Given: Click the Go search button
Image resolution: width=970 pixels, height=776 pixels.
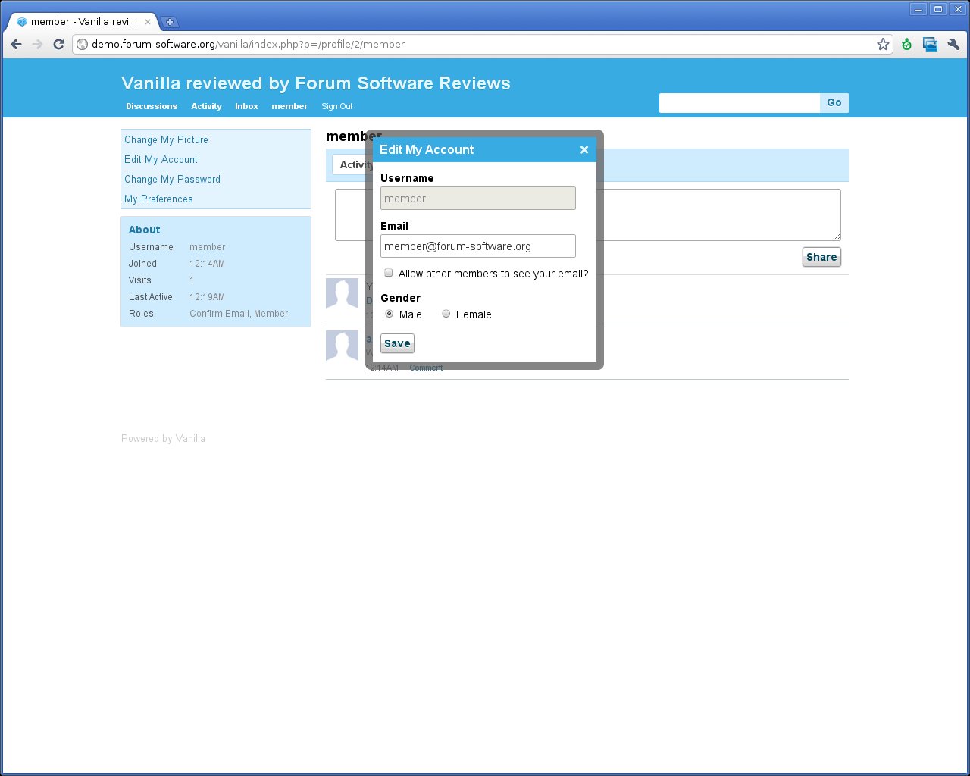Looking at the screenshot, I should point(834,103).
